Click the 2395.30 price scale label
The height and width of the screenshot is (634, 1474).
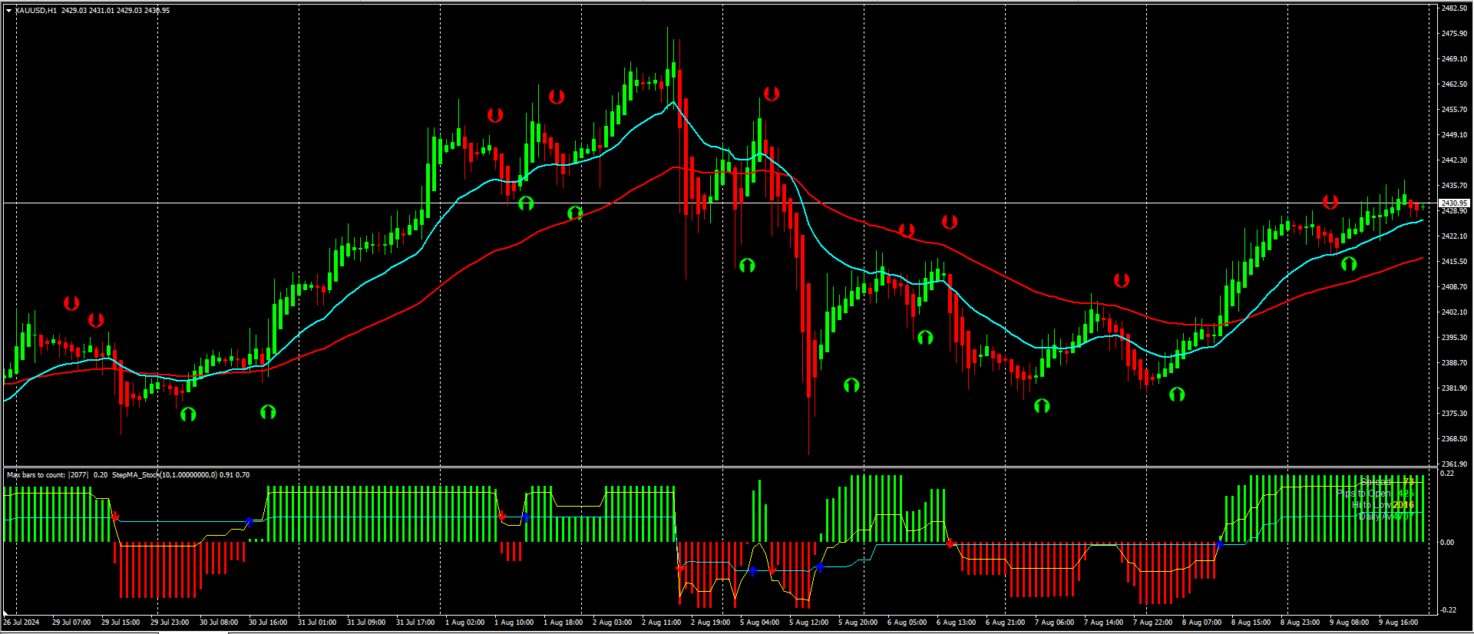(1455, 338)
